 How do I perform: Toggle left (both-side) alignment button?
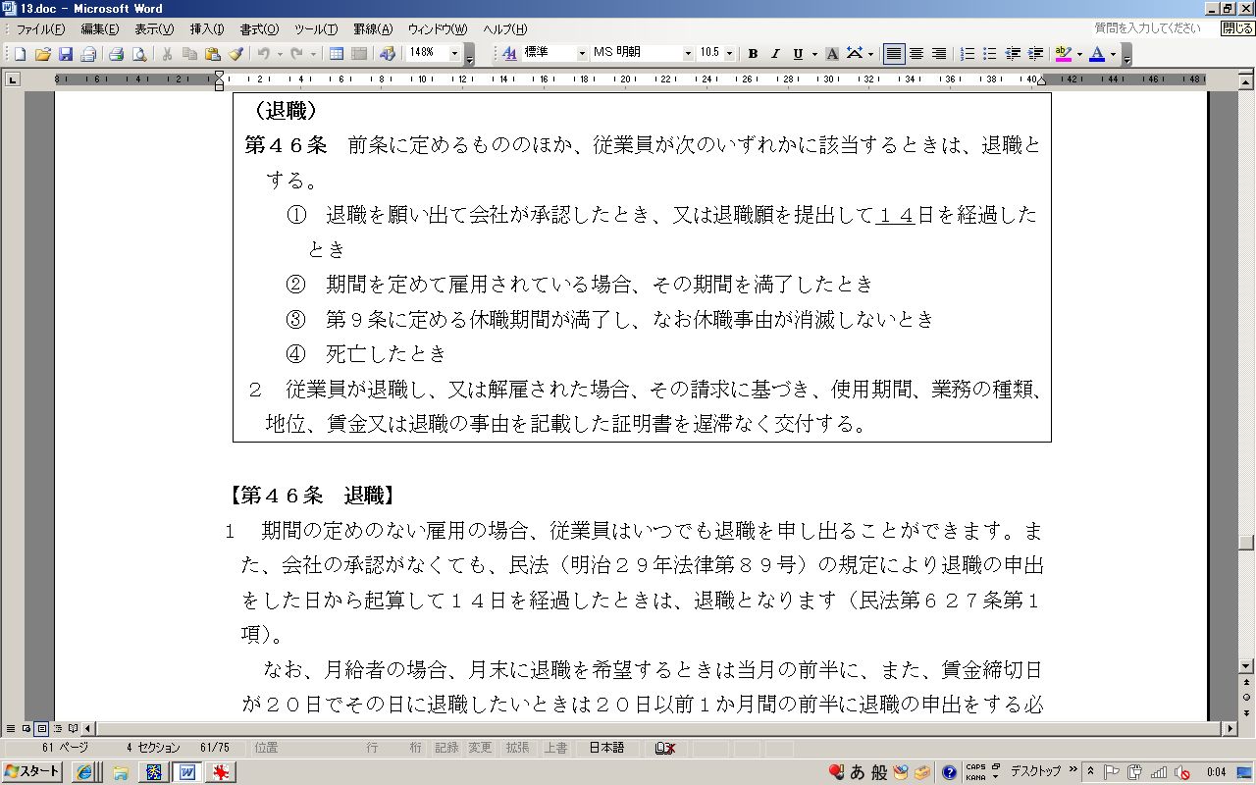893,54
